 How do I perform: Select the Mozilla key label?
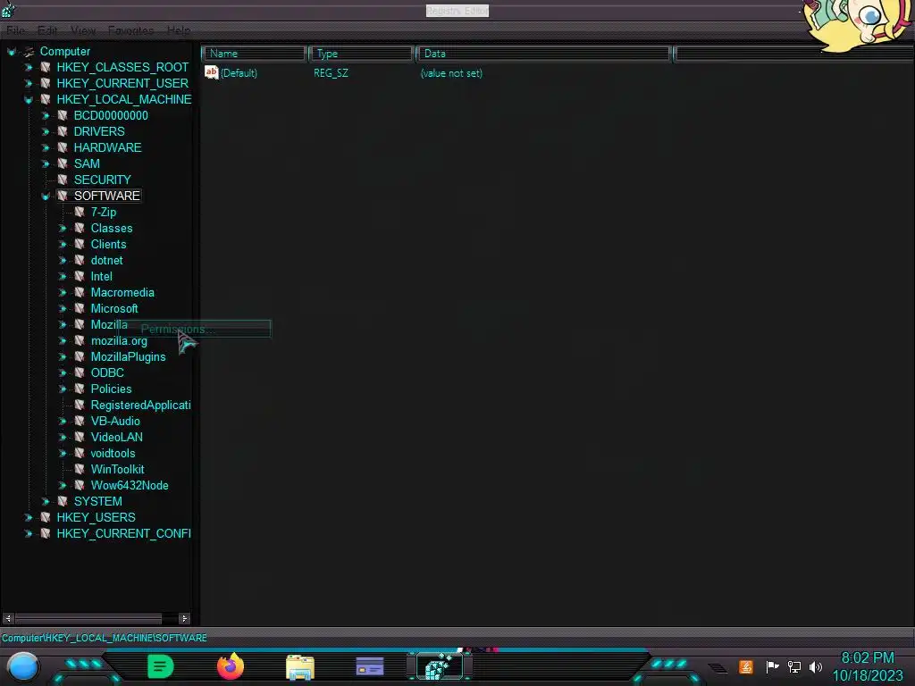(108, 325)
